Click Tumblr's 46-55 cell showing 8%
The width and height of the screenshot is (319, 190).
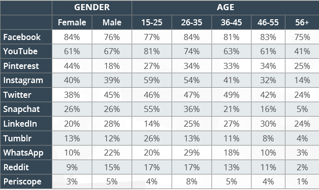pos(268,138)
